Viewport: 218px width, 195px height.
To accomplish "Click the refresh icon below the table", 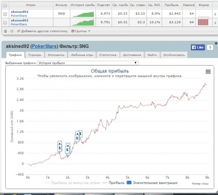I will coord(12,31).
